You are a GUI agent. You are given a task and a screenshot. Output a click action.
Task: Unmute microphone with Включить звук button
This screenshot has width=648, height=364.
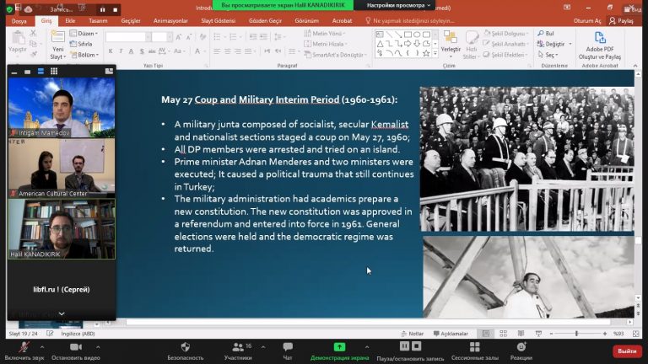click(x=23, y=347)
